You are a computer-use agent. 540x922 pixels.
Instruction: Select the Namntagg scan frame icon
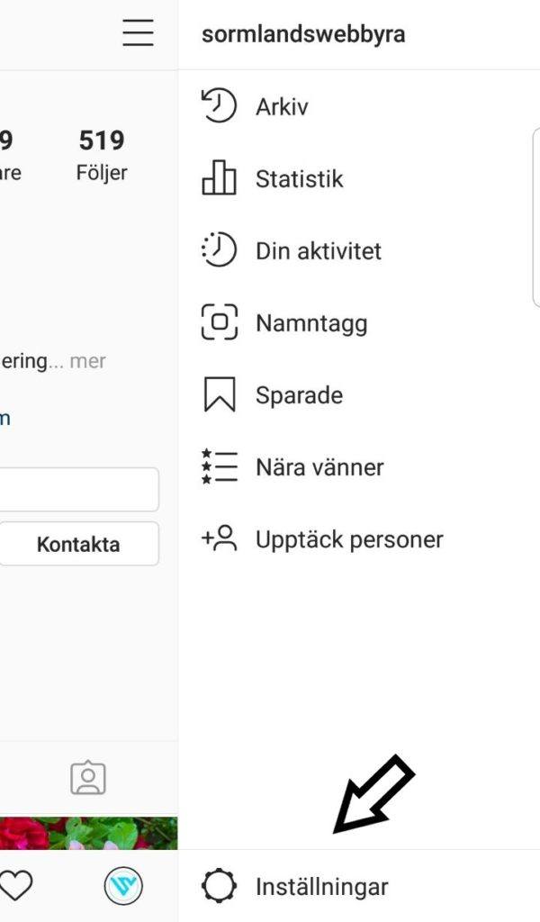[x=219, y=322]
